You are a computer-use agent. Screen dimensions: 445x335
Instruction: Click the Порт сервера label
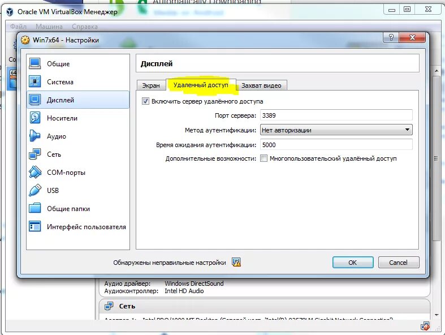tap(235, 115)
